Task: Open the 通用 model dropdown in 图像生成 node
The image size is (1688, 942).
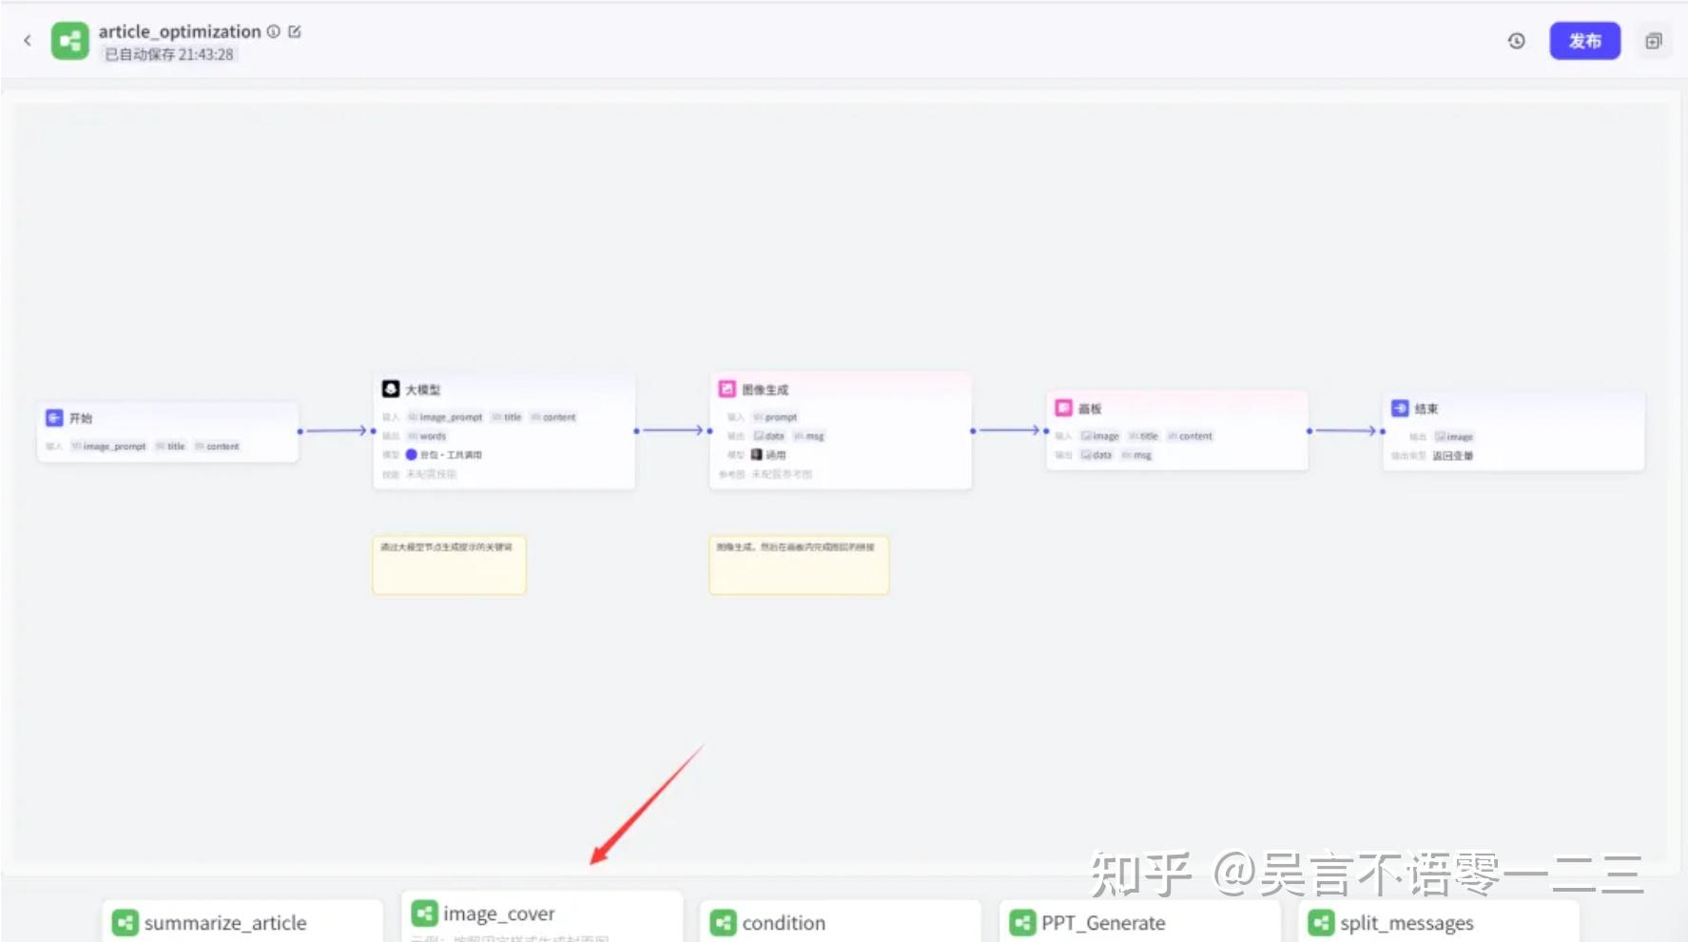Action: click(x=772, y=454)
